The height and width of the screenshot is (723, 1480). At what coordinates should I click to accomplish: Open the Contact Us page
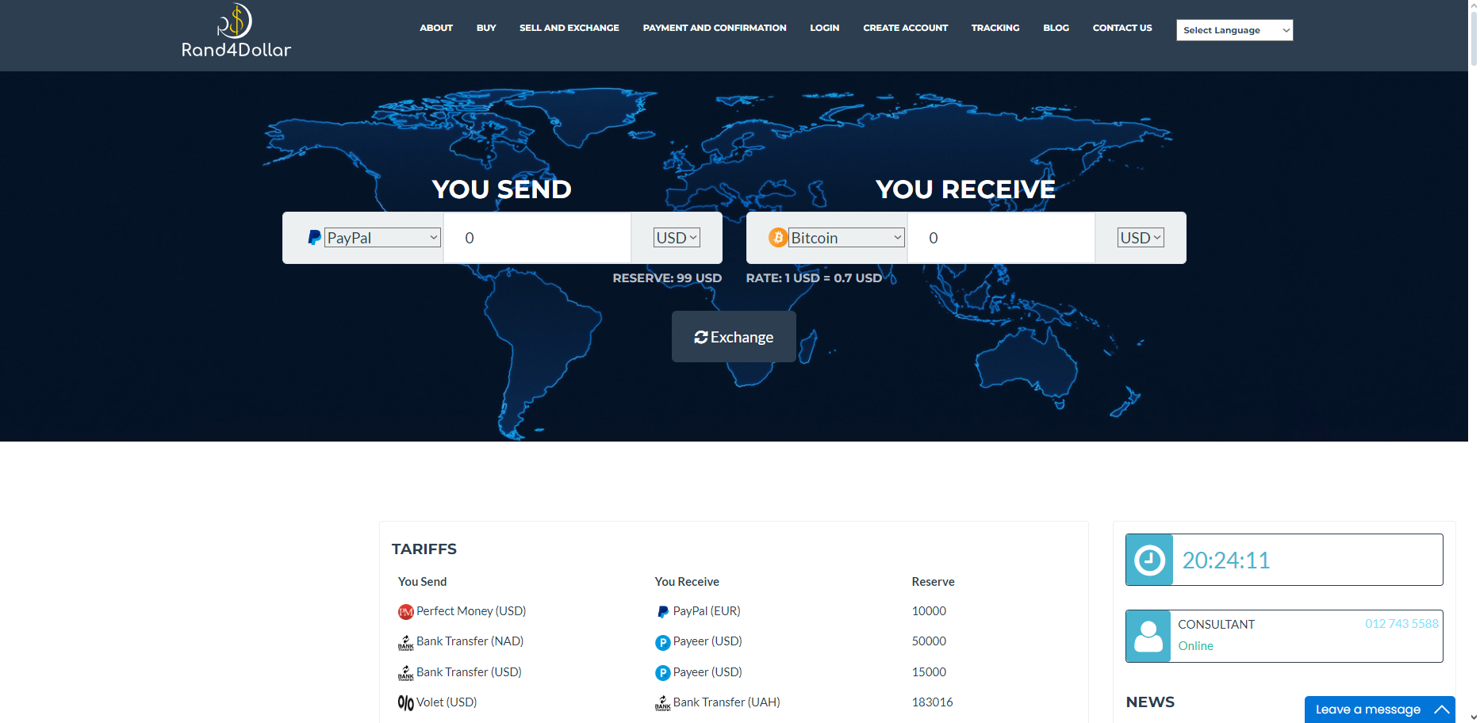click(x=1122, y=28)
